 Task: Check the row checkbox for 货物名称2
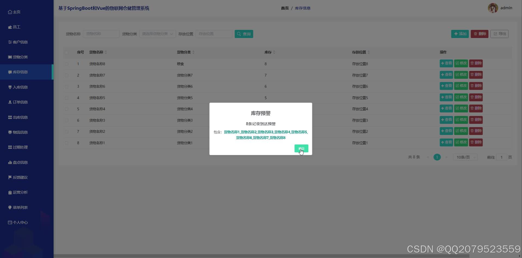tap(67, 131)
